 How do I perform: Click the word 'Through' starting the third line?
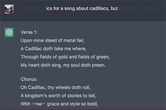coord(30,57)
